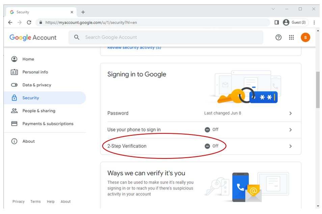Click the browser reload icon
The image size is (322, 214).
coord(29,23)
